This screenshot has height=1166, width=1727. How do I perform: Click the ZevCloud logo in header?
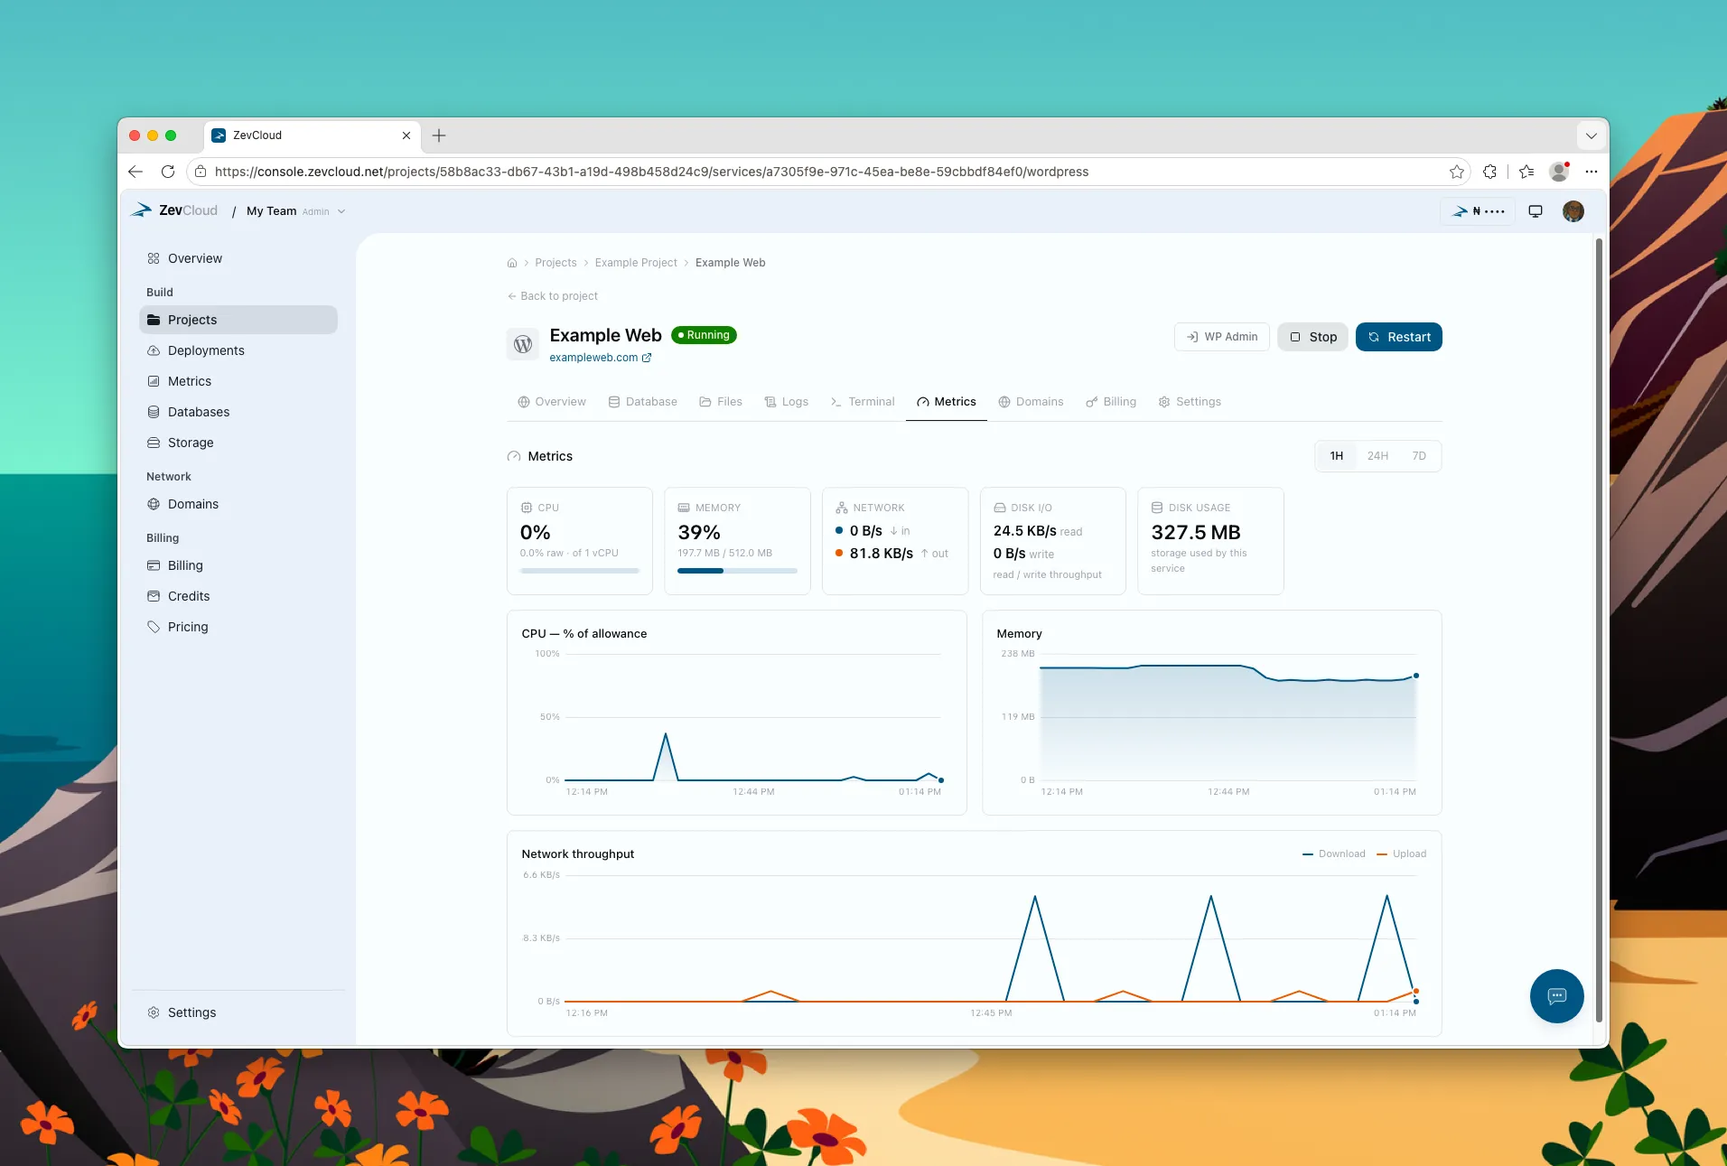[174, 210]
